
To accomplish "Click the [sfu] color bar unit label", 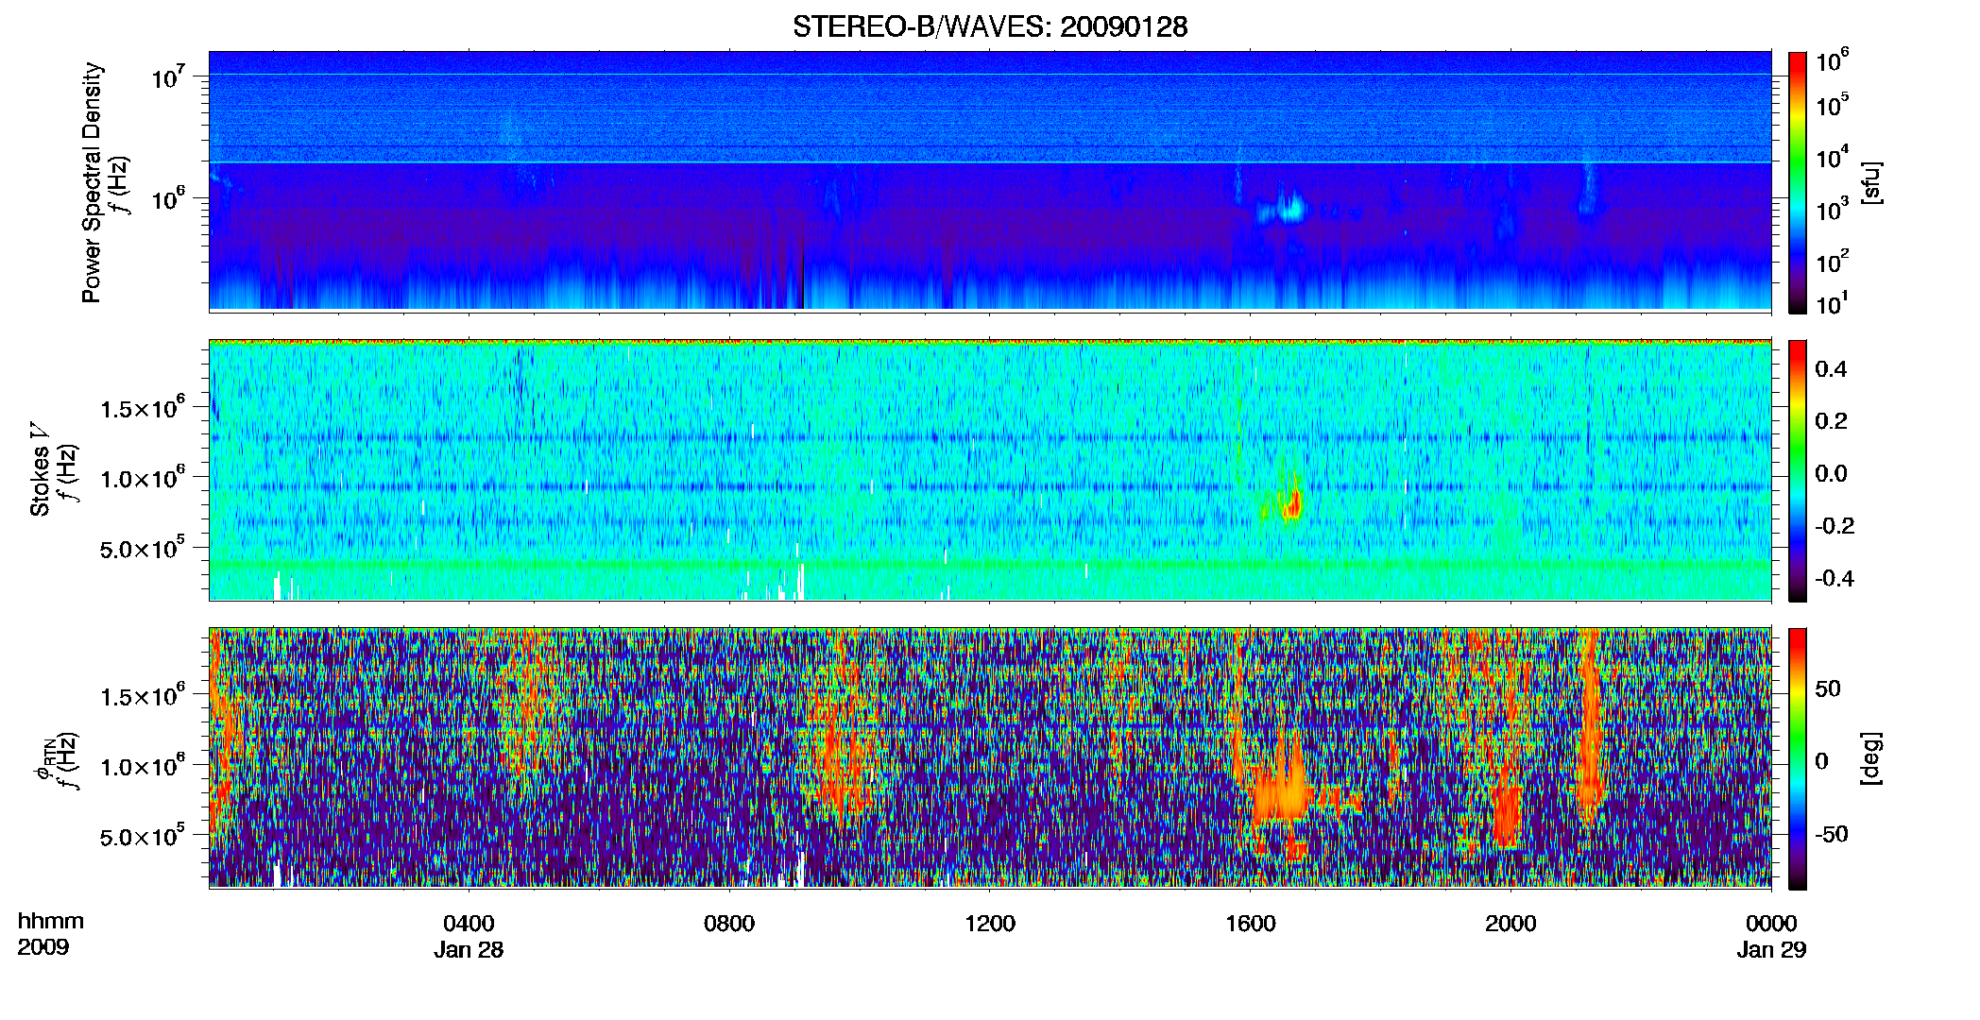I will 1871,182.
